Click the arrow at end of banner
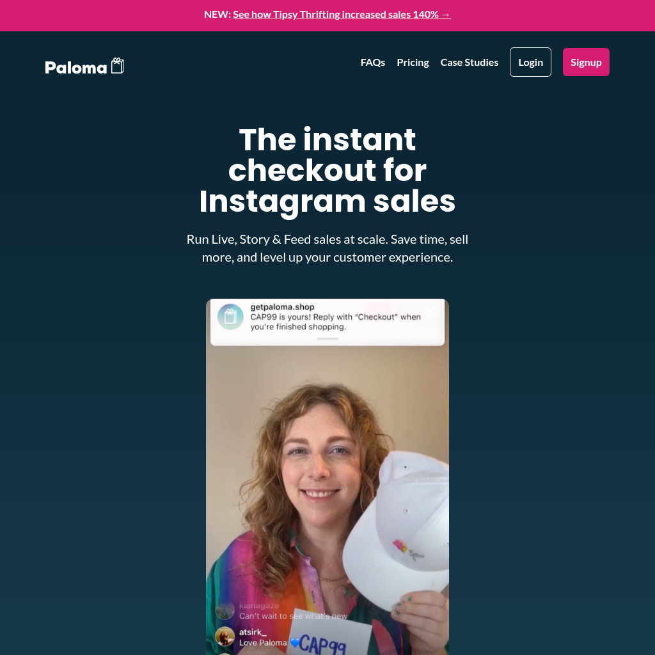Screen dimensions: 655x655 pyautogui.click(x=446, y=15)
